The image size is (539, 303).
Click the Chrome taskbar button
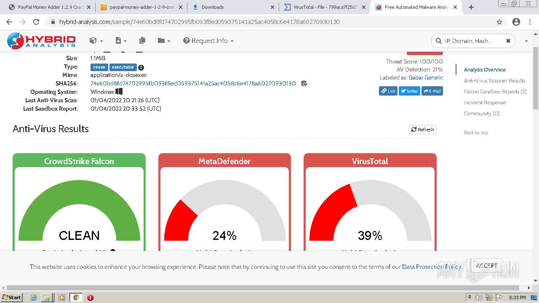(x=76, y=298)
